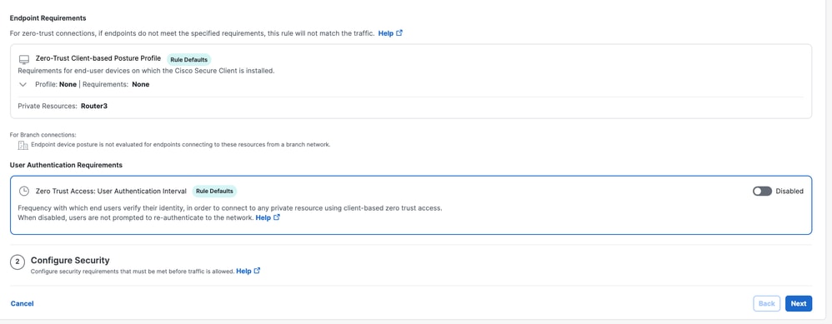832x324 pixels.
Task: Click the Endpoint Requirements heading
Action: (x=48, y=18)
